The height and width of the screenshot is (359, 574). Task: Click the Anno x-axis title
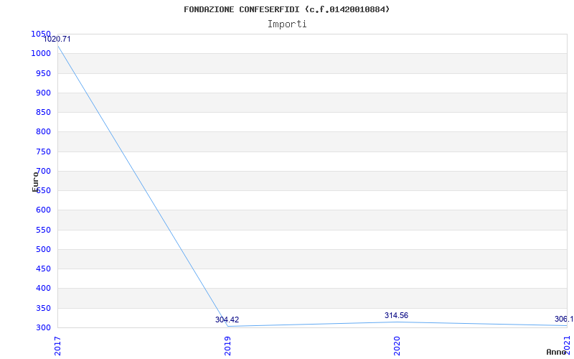pos(557,352)
